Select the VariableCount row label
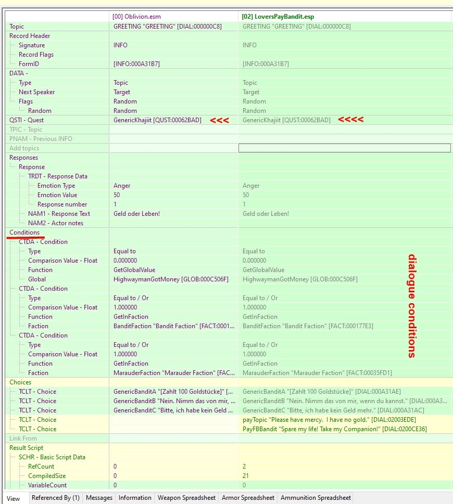 [x=47, y=485]
